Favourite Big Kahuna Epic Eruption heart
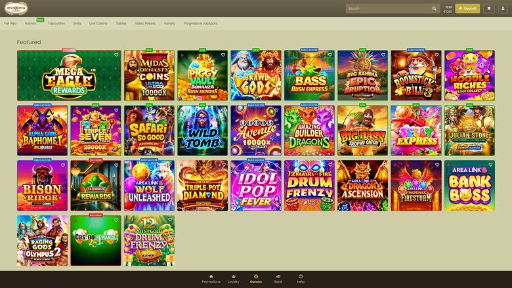This screenshot has height=288, width=512. 383,55
